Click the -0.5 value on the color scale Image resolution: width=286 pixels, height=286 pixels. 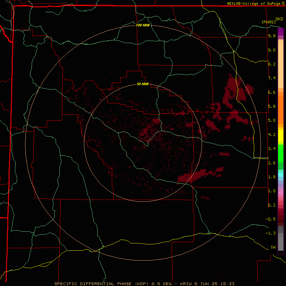[270, 219]
